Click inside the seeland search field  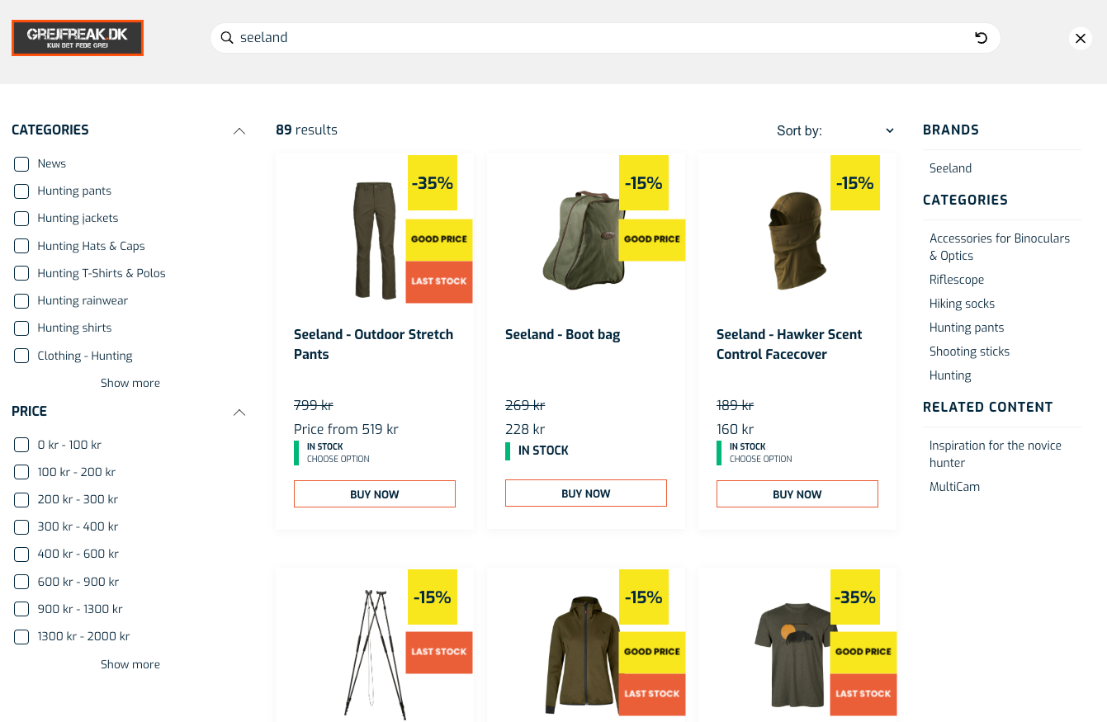[605, 38]
